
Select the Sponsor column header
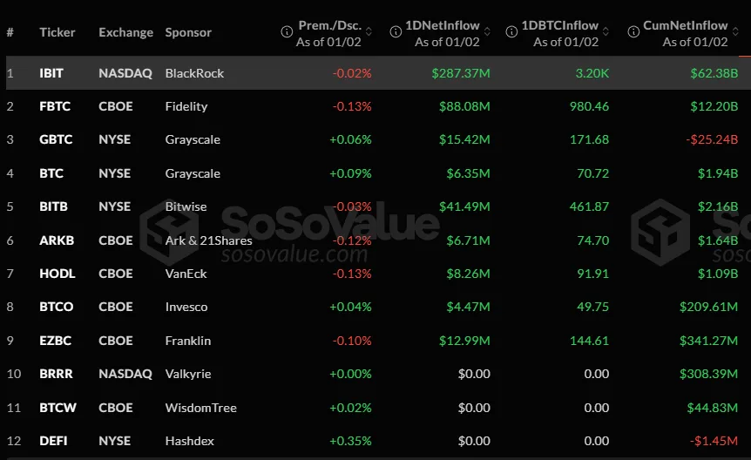(x=188, y=32)
